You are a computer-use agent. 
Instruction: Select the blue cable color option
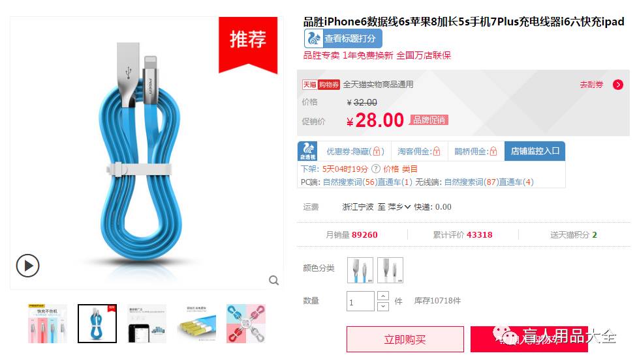click(x=360, y=270)
